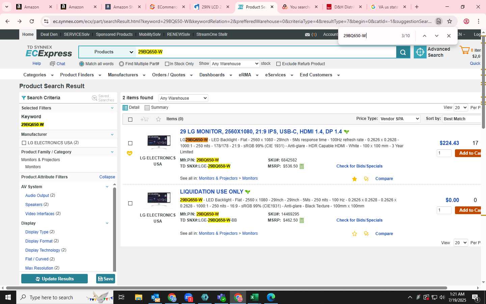Viewport: 486px width, 304px height.
Task: Open Advanced Search target icon
Action: tap(420, 52)
